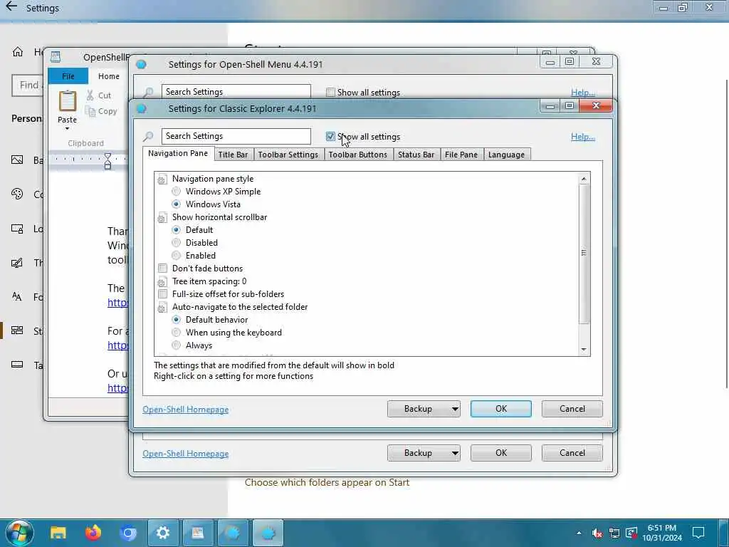Screen dimensions: 729x547
Task: Click the Fonts icon in Settings sidebar
Action: pos(17,296)
